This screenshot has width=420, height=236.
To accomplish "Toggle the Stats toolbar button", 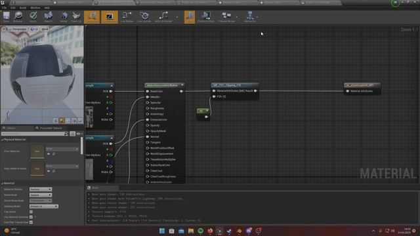I will (190, 17).
